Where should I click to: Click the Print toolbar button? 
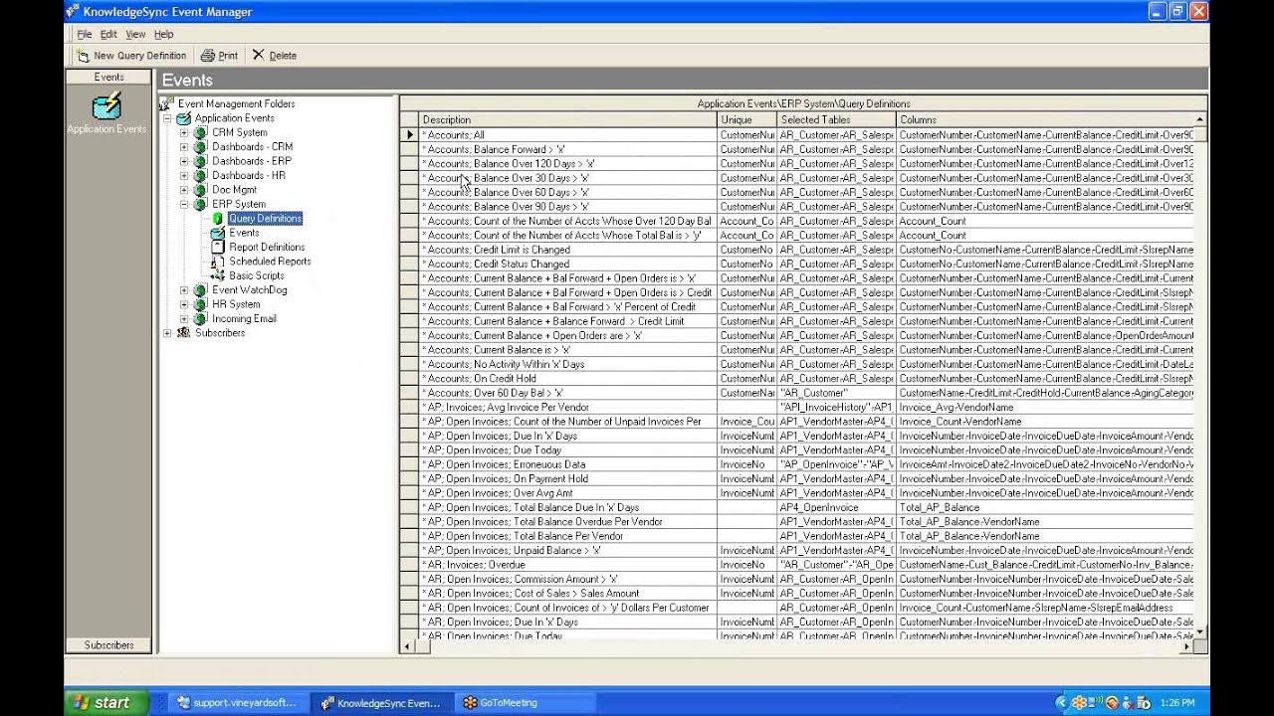coord(219,56)
